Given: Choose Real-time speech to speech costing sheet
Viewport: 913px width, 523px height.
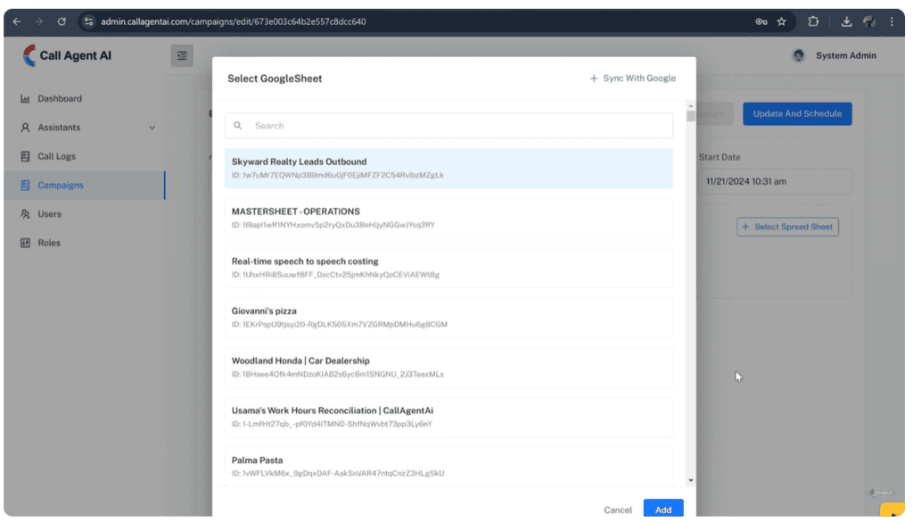Looking at the screenshot, I should pyautogui.click(x=449, y=268).
